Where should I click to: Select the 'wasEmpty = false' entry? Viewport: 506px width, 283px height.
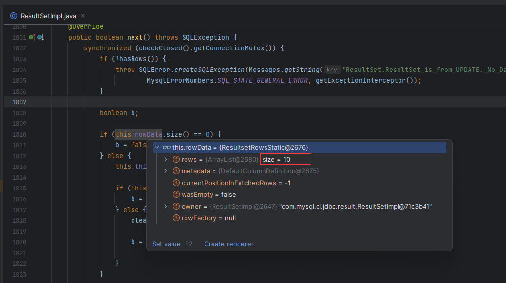pos(209,195)
